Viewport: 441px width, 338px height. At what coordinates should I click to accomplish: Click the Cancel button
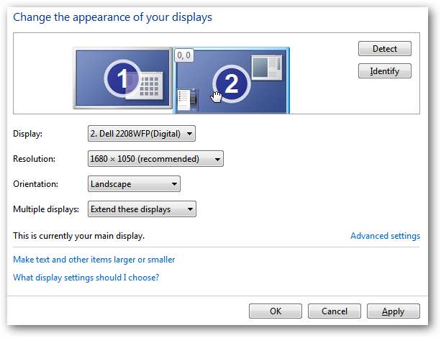pyautogui.click(x=335, y=311)
